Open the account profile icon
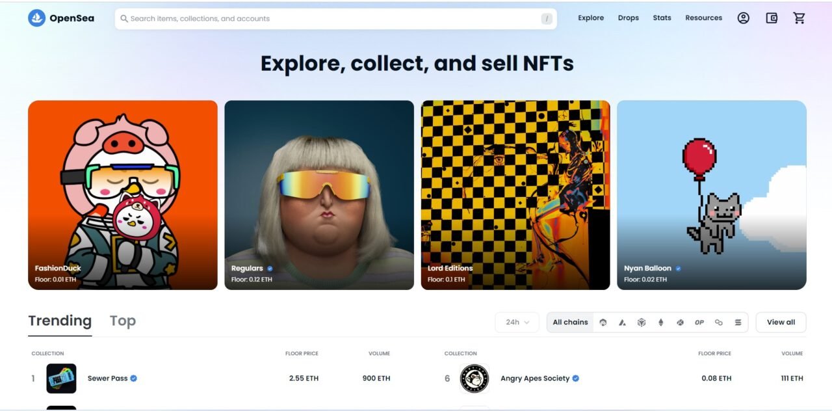This screenshot has height=411, width=832. (x=743, y=18)
